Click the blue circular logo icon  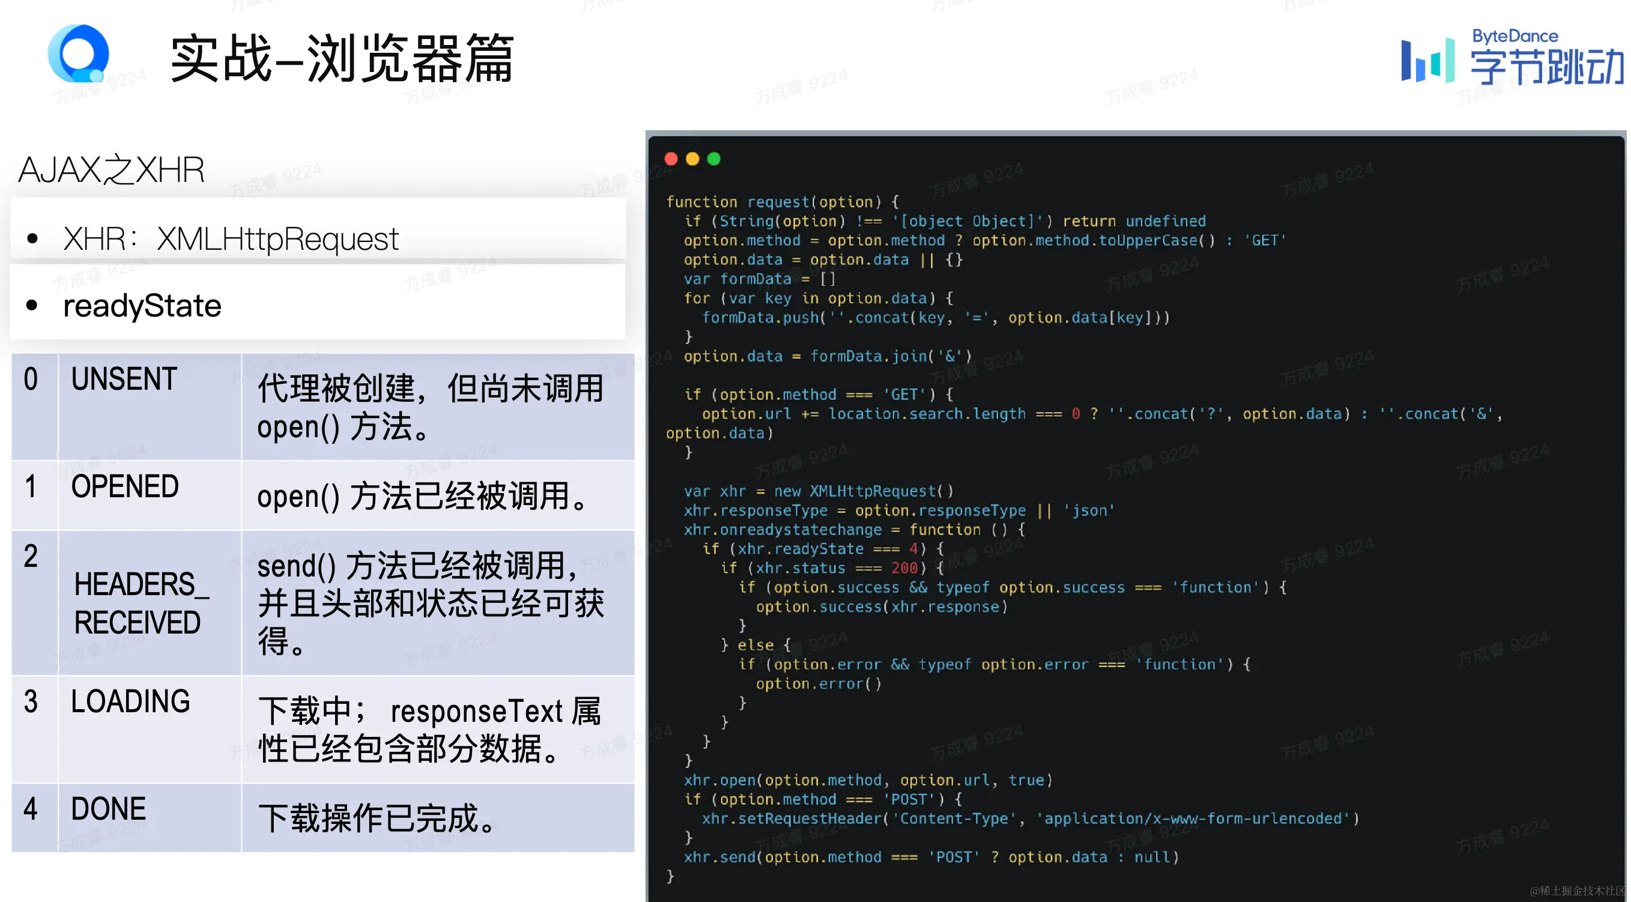pyautogui.click(x=79, y=55)
